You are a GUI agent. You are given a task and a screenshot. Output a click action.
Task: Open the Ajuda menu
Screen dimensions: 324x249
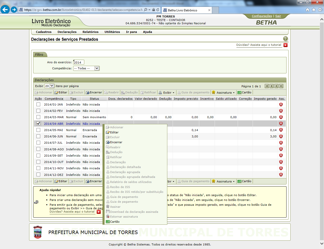click(148, 32)
